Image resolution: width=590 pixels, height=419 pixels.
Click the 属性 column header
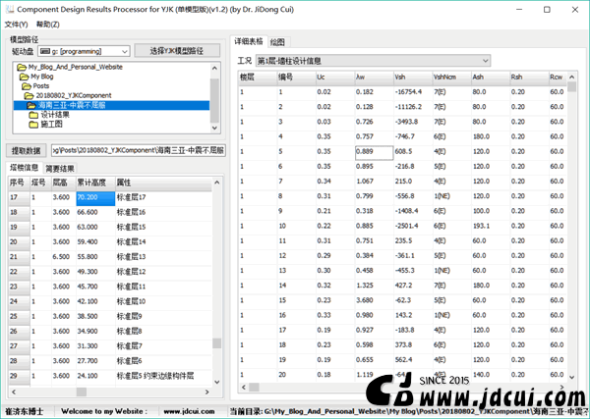point(163,183)
